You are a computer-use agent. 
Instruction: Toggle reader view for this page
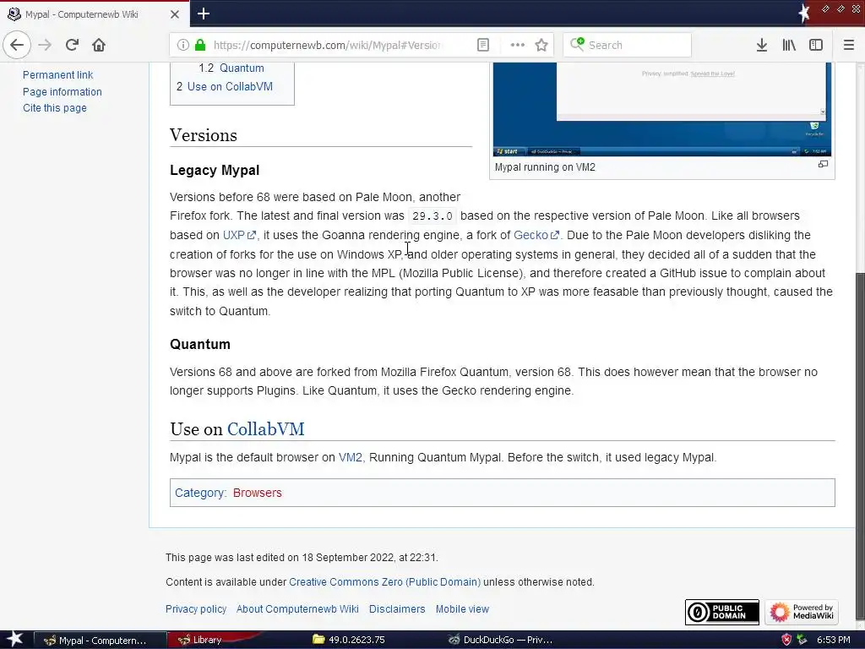[x=482, y=45]
